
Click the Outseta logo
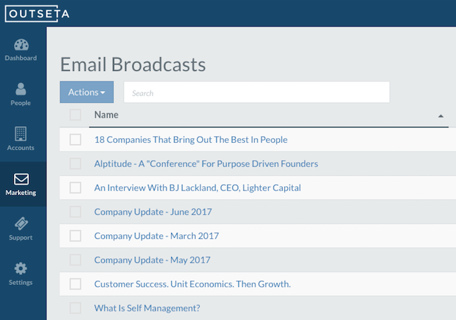[37, 14]
